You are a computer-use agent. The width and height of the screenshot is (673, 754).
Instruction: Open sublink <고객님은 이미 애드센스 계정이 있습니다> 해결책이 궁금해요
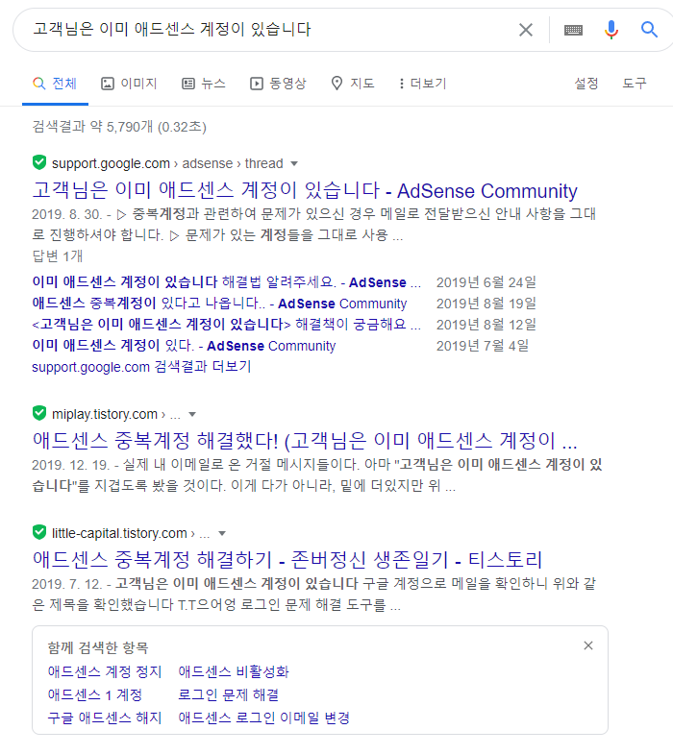(x=226, y=325)
